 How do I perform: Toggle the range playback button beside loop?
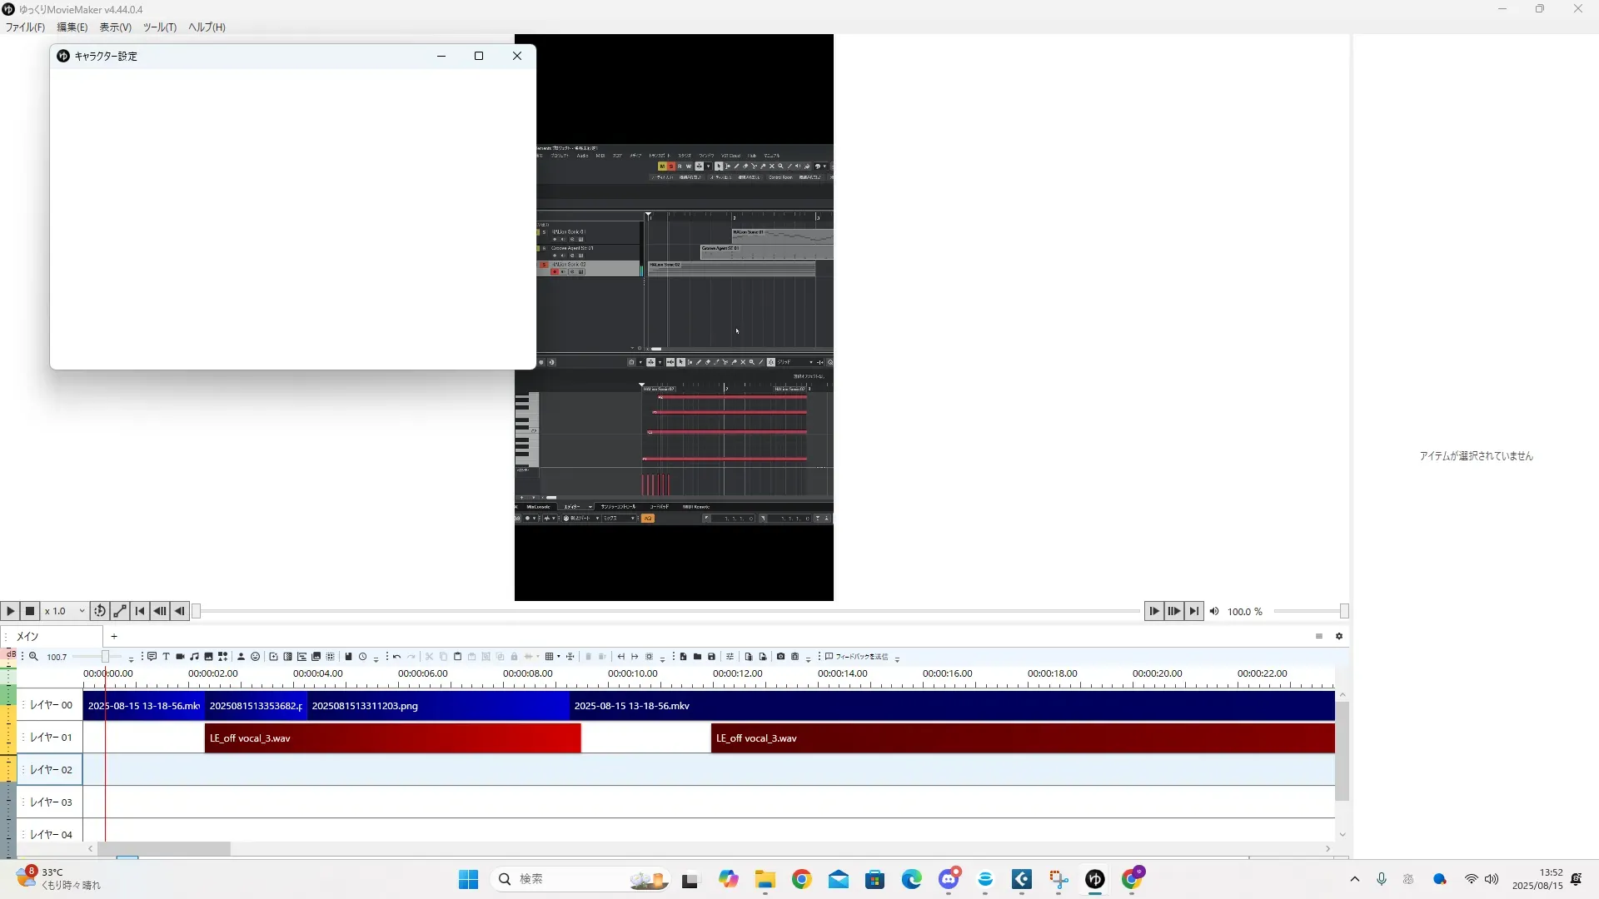click(120, 611)
